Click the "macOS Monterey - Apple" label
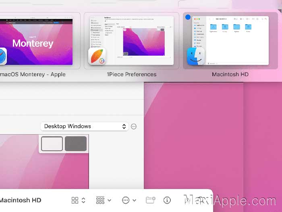This screenshot has height=212, width=282. (x=33, y=74)
